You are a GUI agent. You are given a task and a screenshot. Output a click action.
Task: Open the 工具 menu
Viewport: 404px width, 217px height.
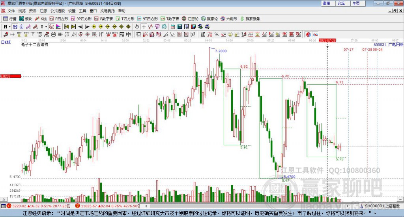(82, 11)
